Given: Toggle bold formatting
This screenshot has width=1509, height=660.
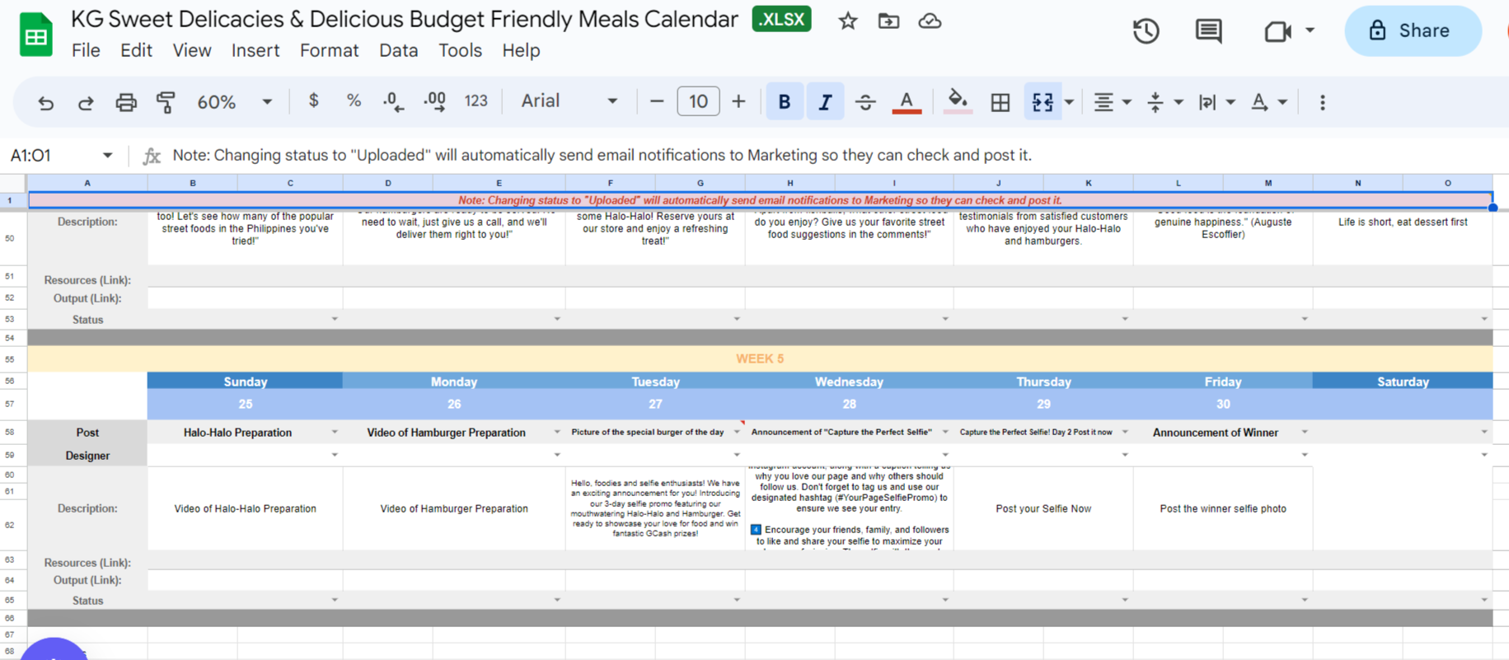Looking at the screenshot, I should pyautogui.click(x=785, y=102).
